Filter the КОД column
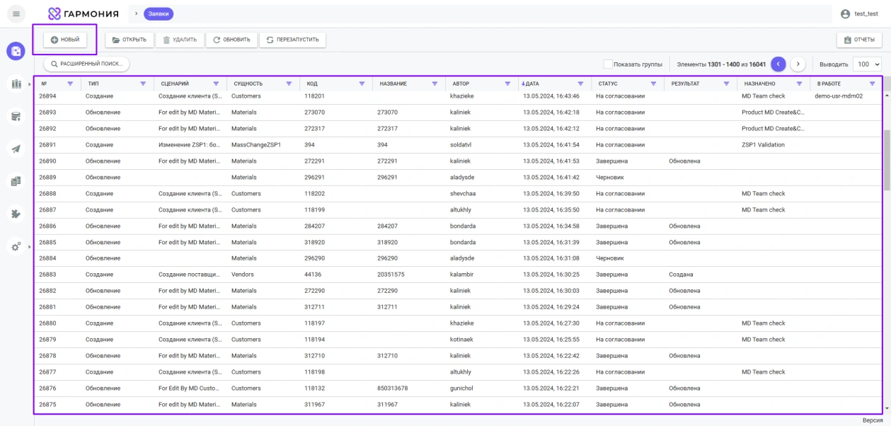The image size is (891, 426). tap(362, 84)
